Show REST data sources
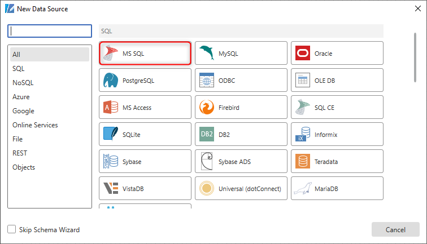This screenshot has width=427, height=244. click(50, 153)
